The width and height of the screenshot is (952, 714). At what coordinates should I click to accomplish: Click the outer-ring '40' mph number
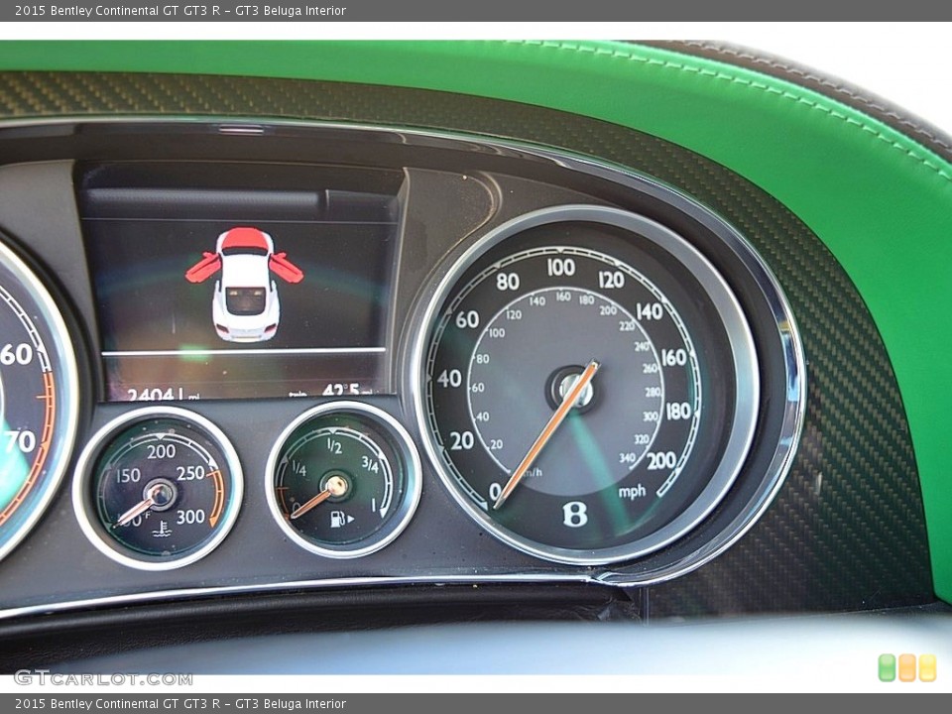[449, 378]
